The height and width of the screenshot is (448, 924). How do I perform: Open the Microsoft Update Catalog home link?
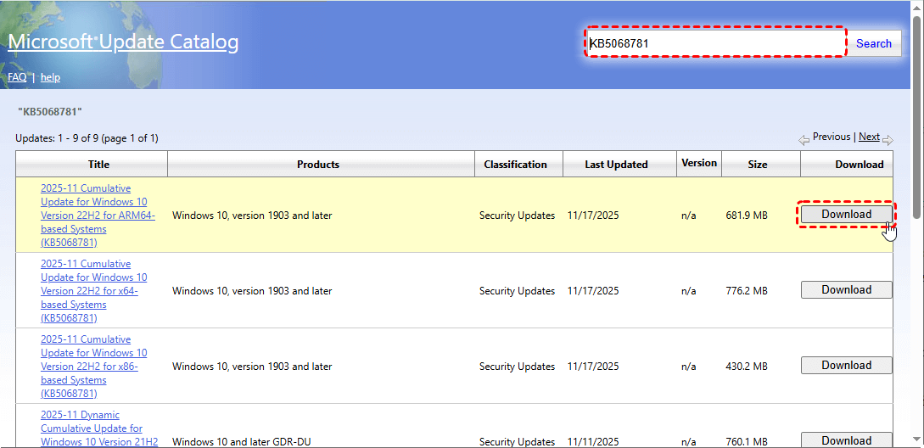(x=123, y=42)
